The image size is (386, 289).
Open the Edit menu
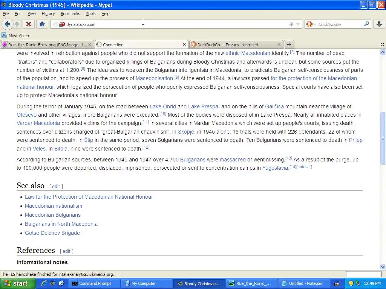(x=18, y=14)
